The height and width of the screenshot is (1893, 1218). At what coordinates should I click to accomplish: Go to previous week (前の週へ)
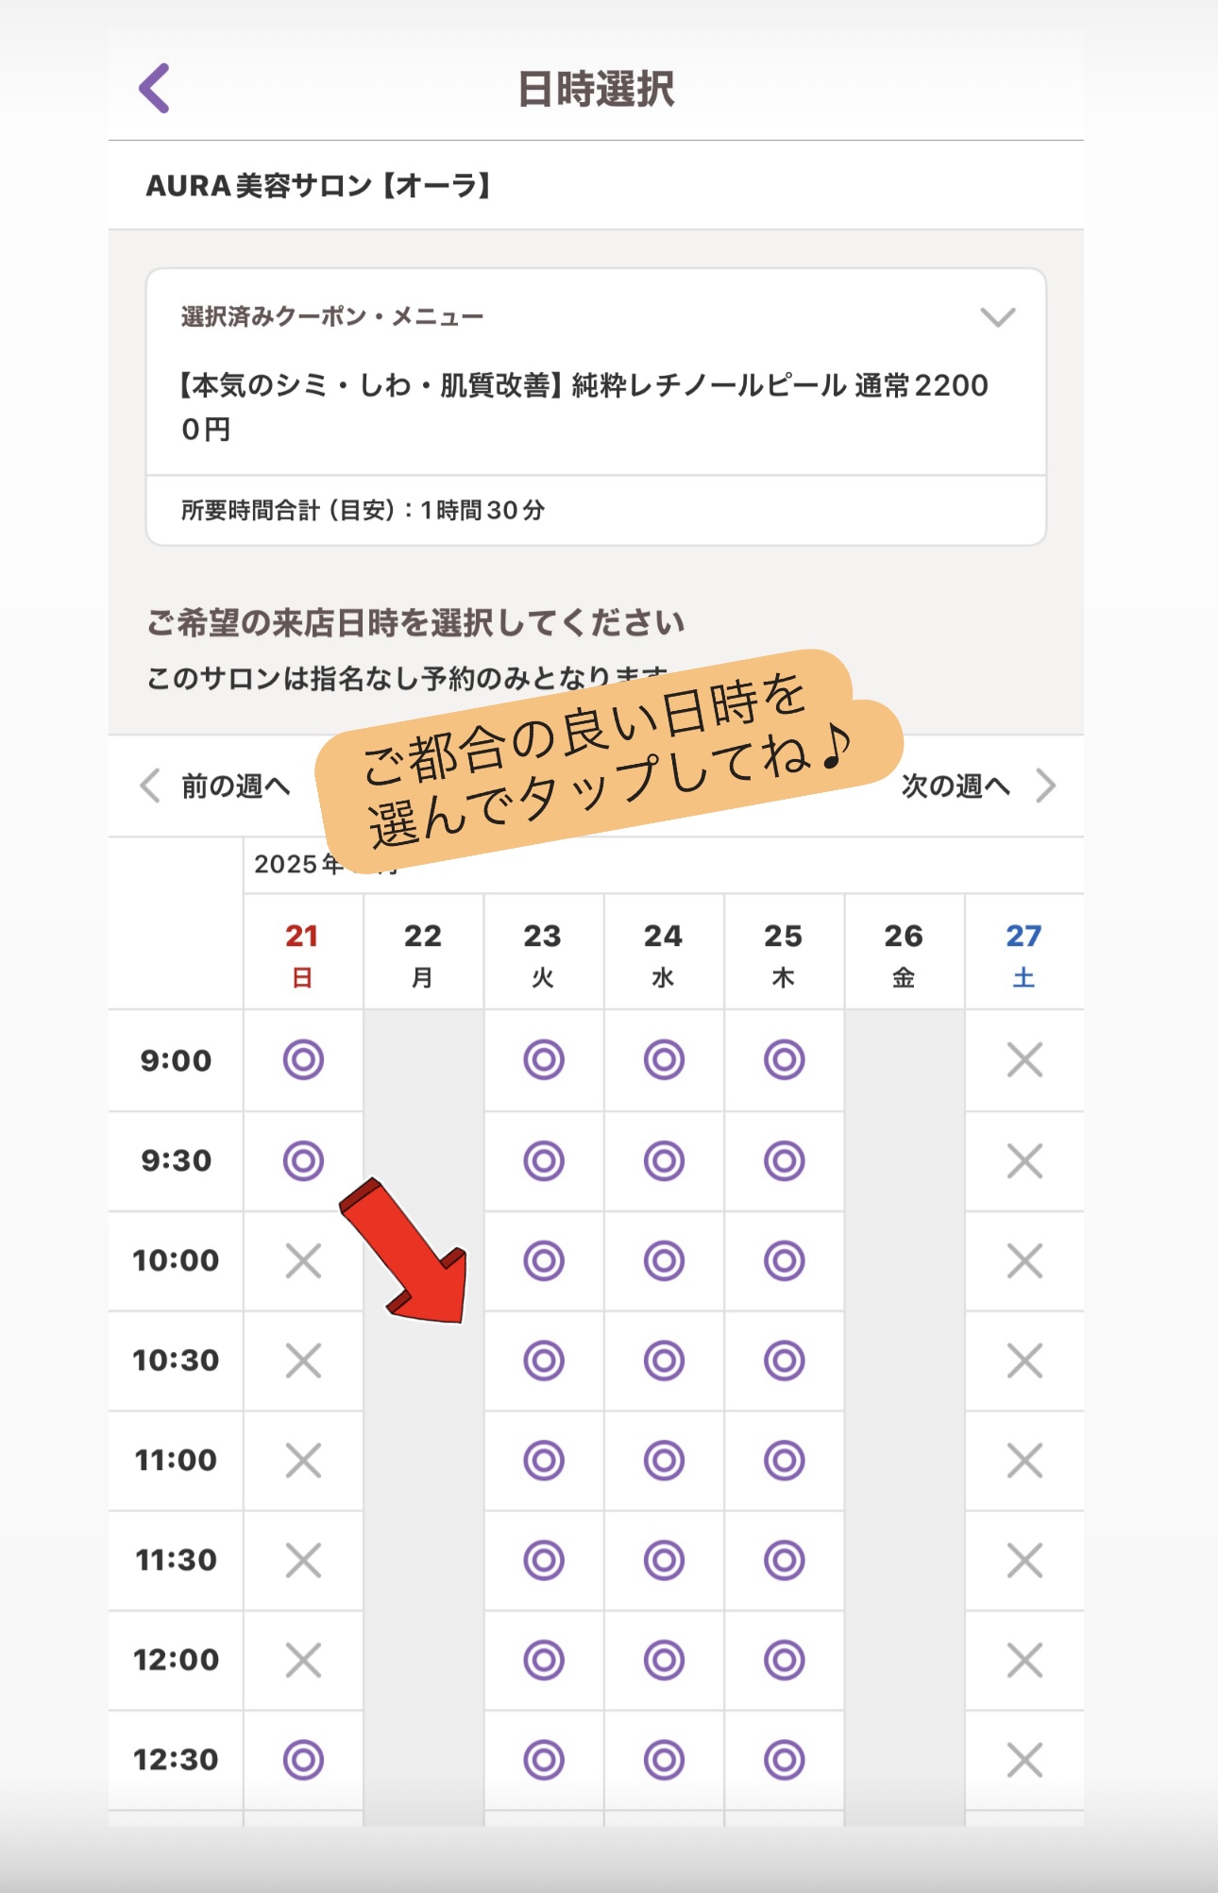point(217,786)
